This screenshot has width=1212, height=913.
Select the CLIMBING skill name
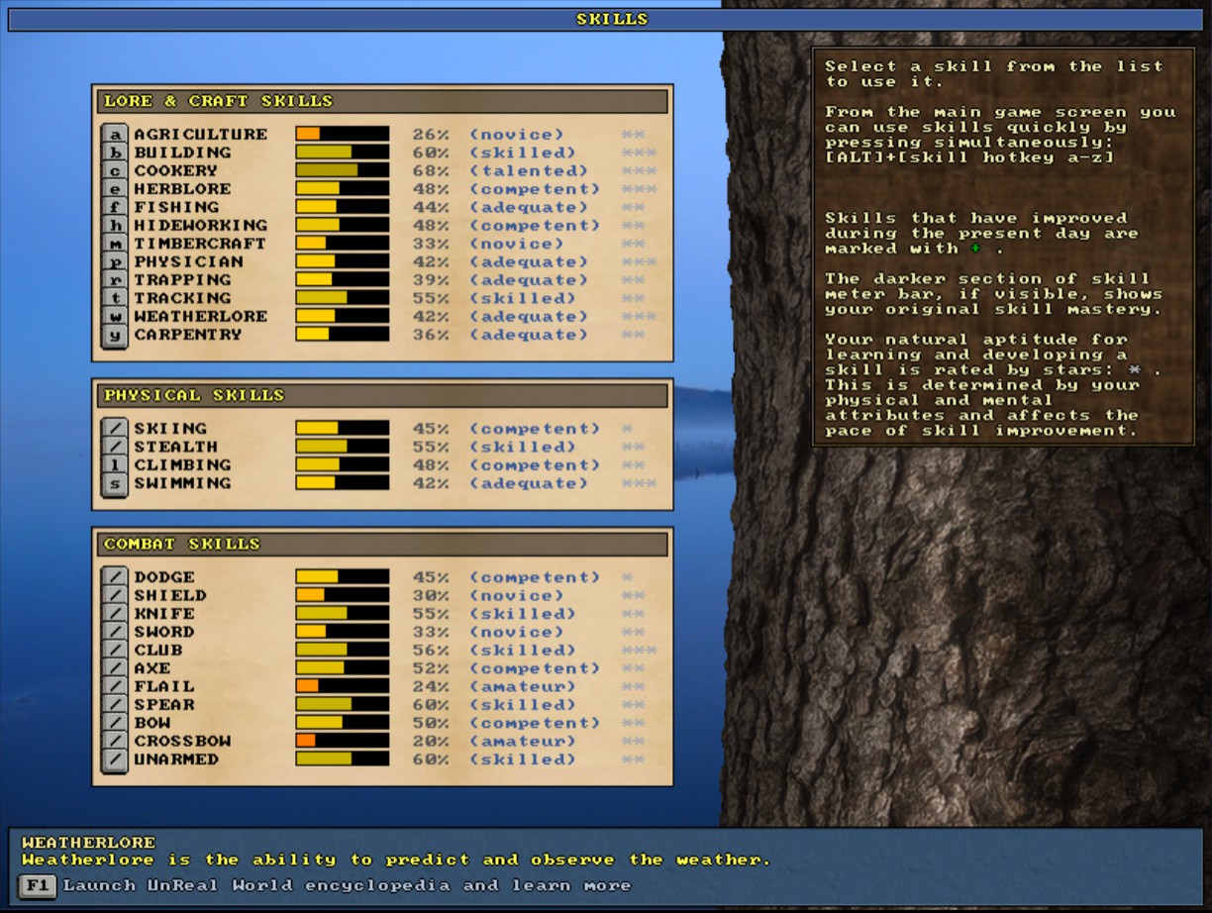click(x=183, y=465)
